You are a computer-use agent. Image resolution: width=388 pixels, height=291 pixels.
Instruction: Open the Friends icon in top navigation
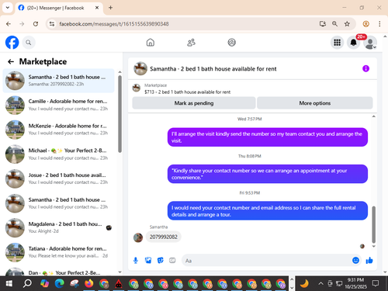[x=191, y=43]
